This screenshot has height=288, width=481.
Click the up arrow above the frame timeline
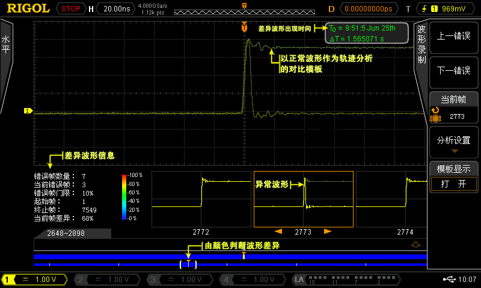415,245
